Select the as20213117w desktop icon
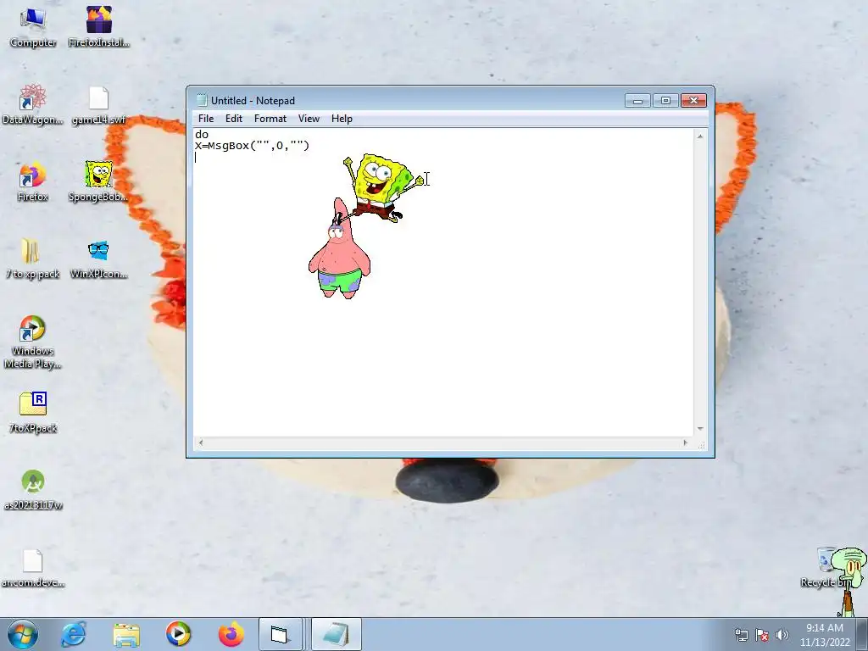Viewport: 868px width, 651px height. (x=33, y=490)
